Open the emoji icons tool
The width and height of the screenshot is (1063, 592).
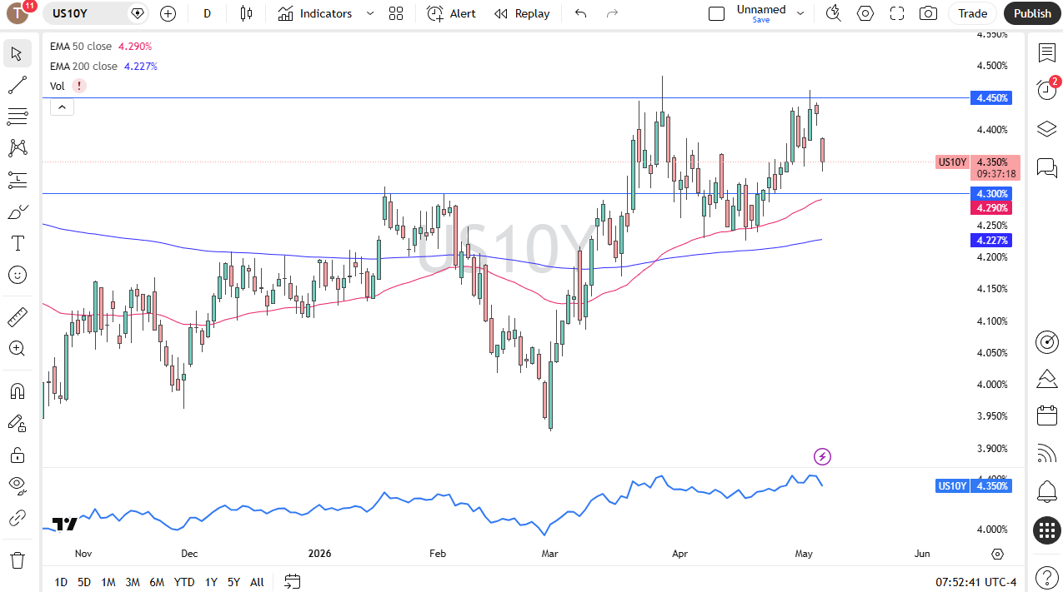[17, 275]
